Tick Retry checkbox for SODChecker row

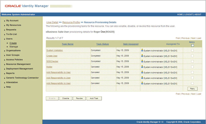(x=192, y=61)
